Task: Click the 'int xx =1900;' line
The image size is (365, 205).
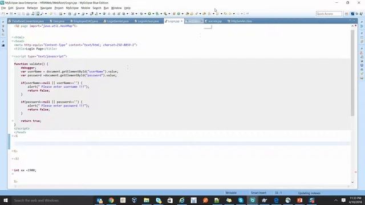Action: point(25,170)
